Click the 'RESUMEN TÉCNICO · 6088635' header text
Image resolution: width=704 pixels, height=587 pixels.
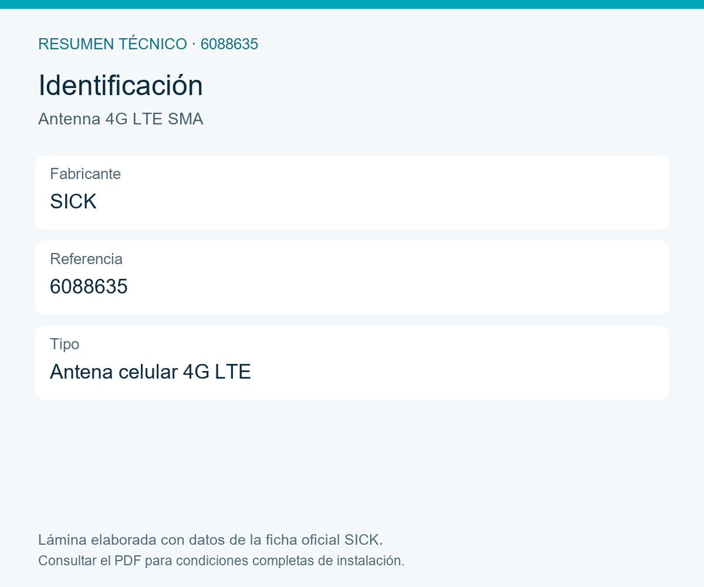click(x=148, y=44)
